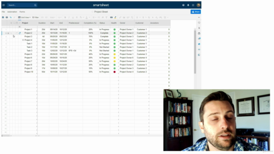Open the update requests icon in right sidebar
The width and height of the screenshot is (274, 154).
point(199,38)
